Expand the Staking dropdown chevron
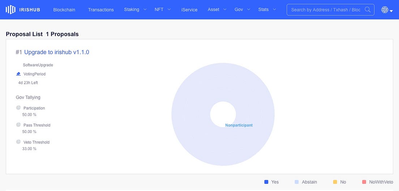399x191 pixels. click(x=145, y=9)
